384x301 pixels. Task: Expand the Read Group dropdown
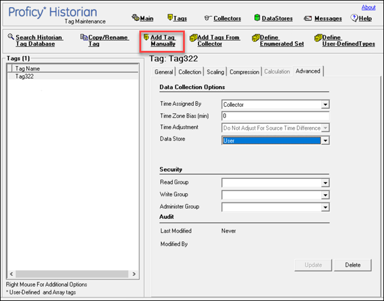point(325,183)
